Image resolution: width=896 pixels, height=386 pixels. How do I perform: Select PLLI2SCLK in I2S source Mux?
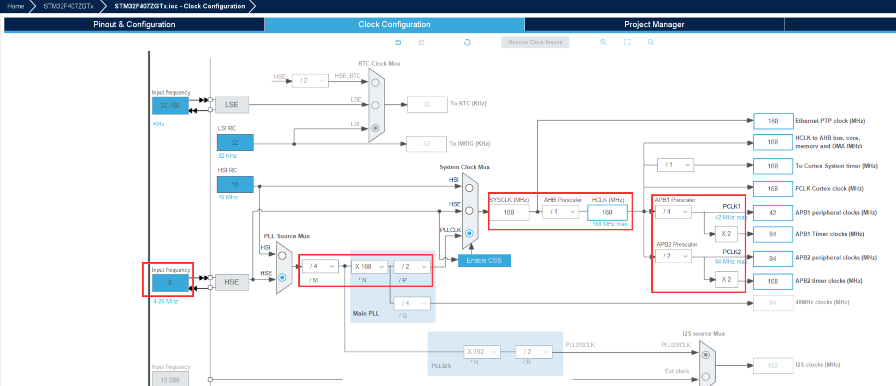(x=706, y=355)
